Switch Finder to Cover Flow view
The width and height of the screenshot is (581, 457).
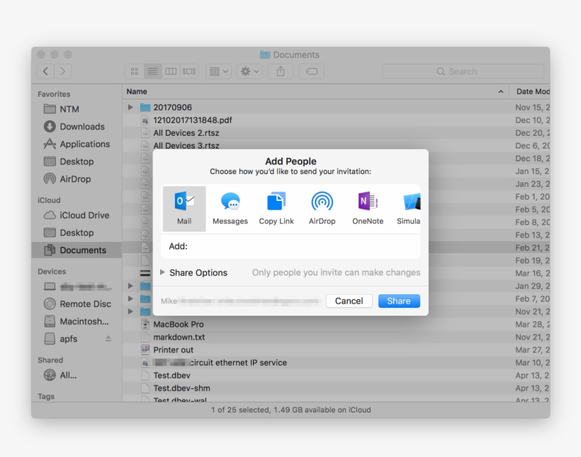pyautogui.click(x=189, y=71)
